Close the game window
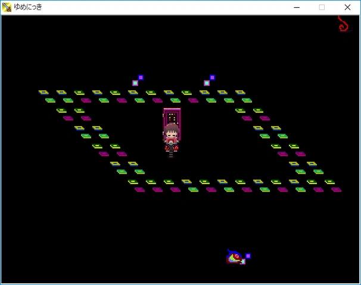This screenshot has height=285, width=361. 347,7
